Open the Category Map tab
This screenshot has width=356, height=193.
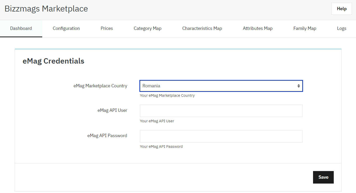(148, 28)
